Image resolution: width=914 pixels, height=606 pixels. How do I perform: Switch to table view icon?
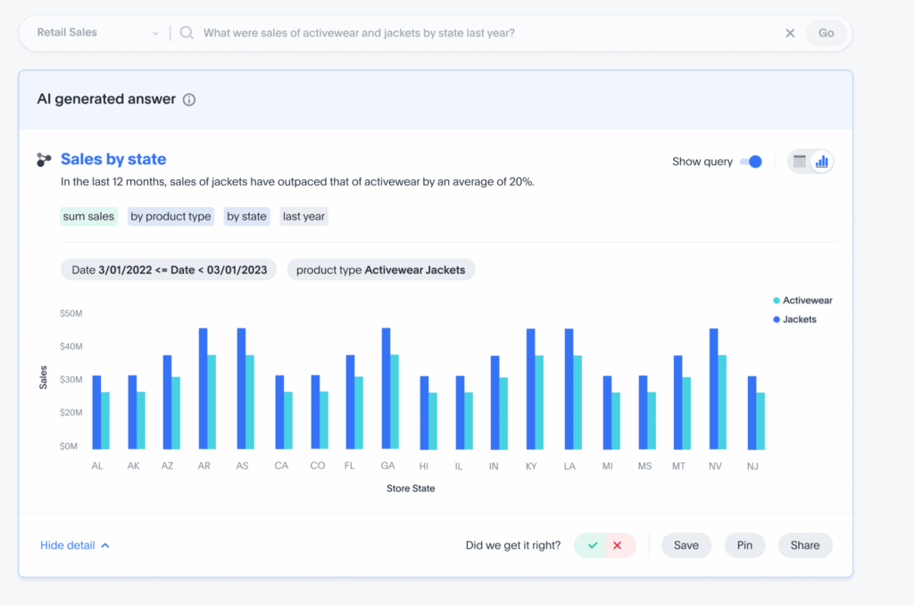799,160
